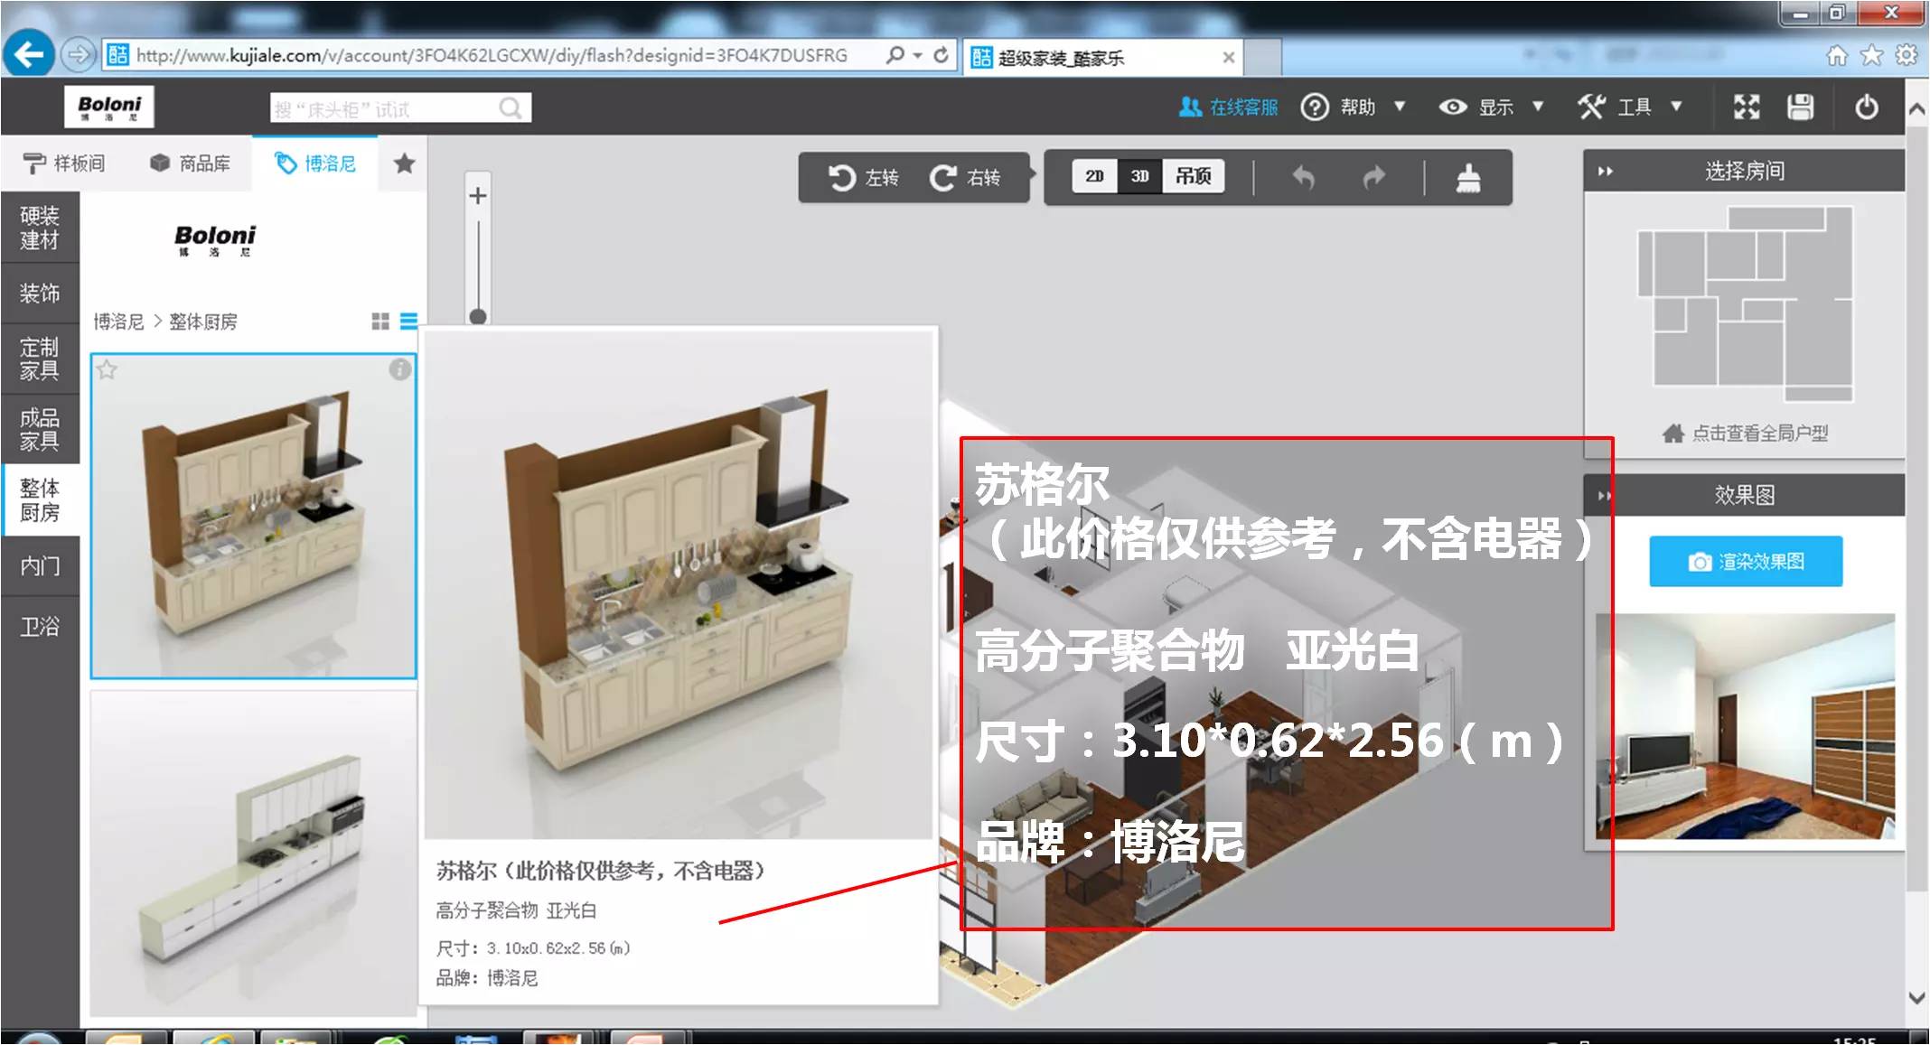Select 硬装建材 category in sidebar

(x=40, y=228)
